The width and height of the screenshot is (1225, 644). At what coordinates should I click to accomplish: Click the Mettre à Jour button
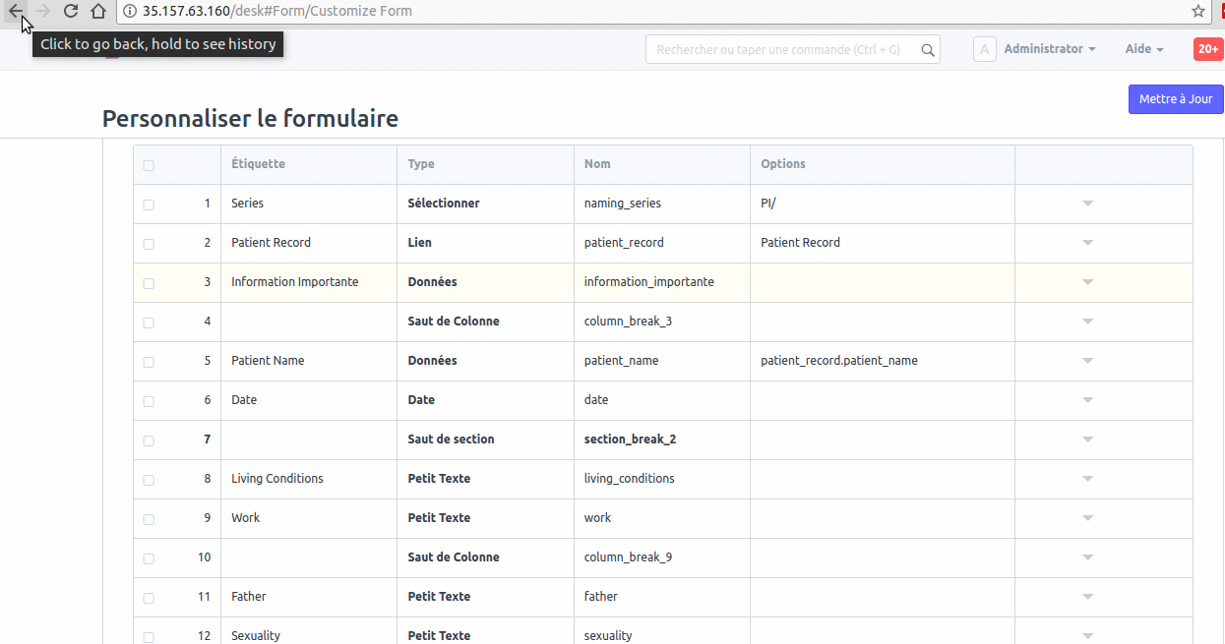tap(1175, 99)
